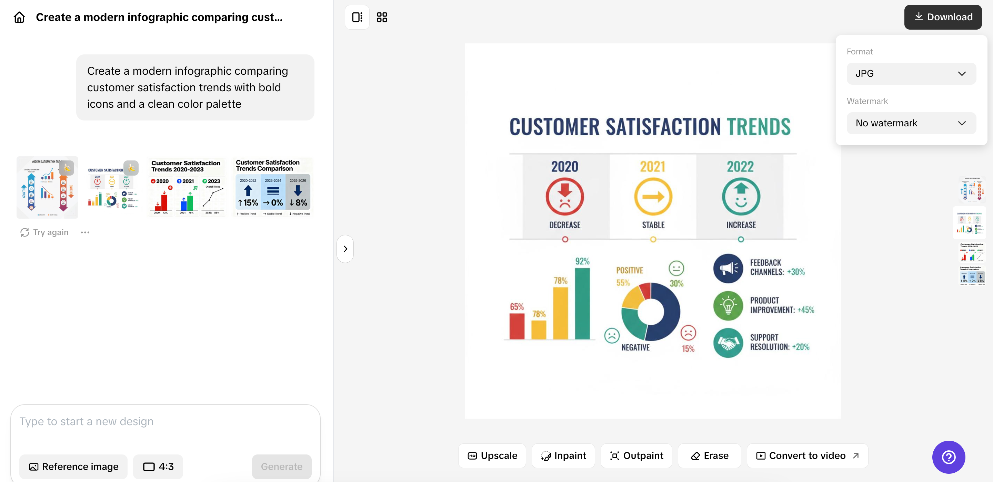This screenshot has width=993, height=482.
Task: Select the Customer Satisfaction Trends Comparison thumbnail
Action: [272, 187]
